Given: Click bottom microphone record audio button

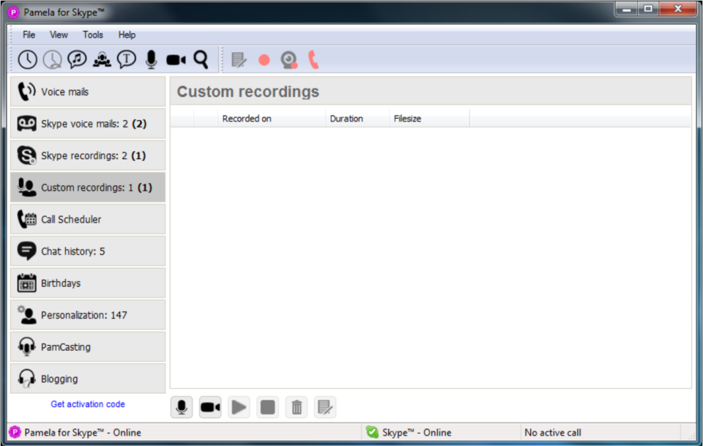Looking at the screenshot, I should 182,407.
